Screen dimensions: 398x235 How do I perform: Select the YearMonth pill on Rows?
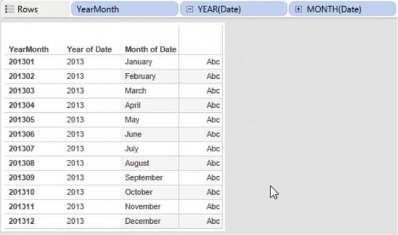point(124,9)
